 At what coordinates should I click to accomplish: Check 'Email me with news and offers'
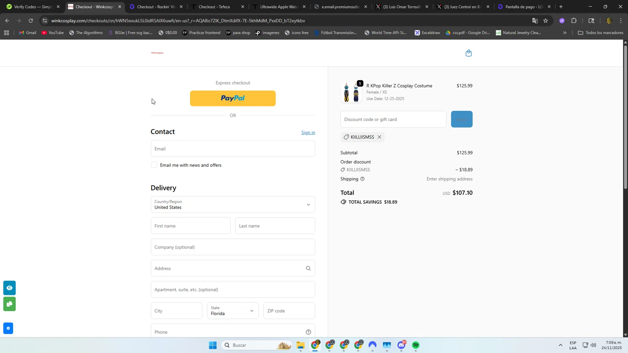coord(154,165)
